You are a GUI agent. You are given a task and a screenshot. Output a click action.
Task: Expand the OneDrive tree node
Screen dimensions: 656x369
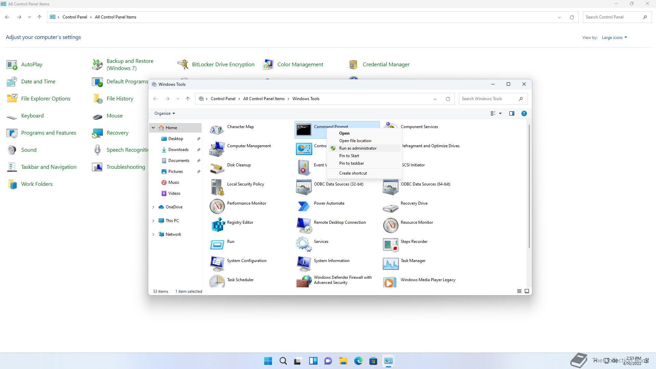click(153, 207)
